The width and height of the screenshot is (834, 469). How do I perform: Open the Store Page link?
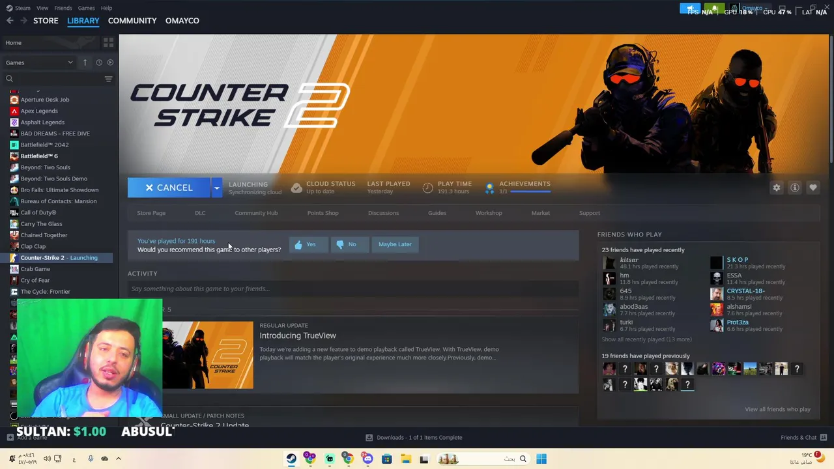click(151, 213)
